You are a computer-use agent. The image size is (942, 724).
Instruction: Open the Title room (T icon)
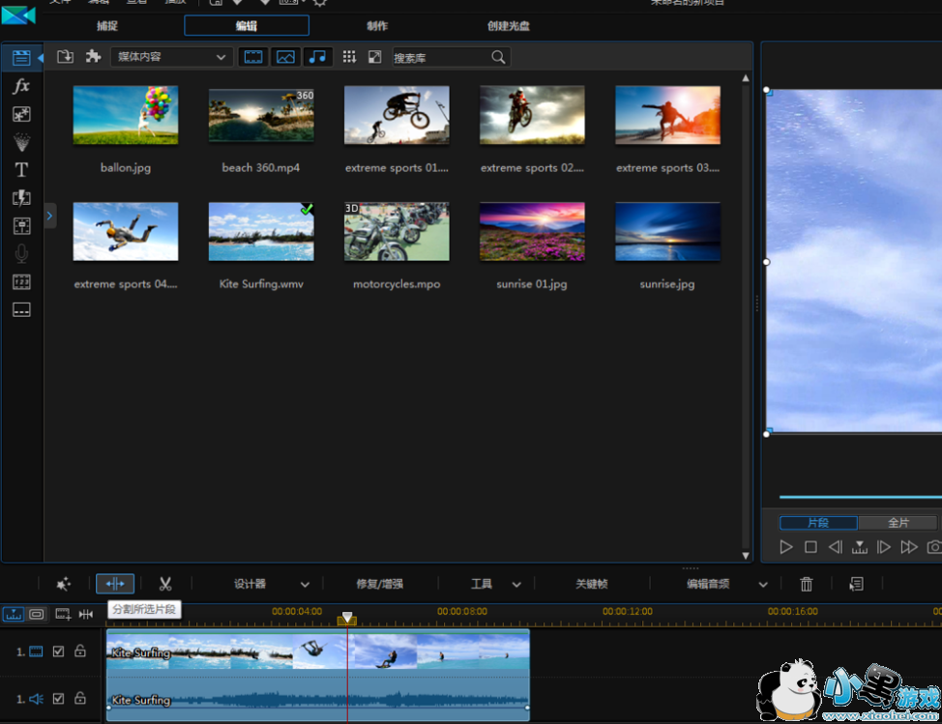click(x=20, y=170)
